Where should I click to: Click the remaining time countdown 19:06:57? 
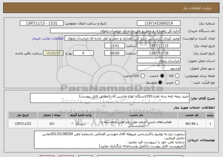pyautogui.click(x=53, y=53)
